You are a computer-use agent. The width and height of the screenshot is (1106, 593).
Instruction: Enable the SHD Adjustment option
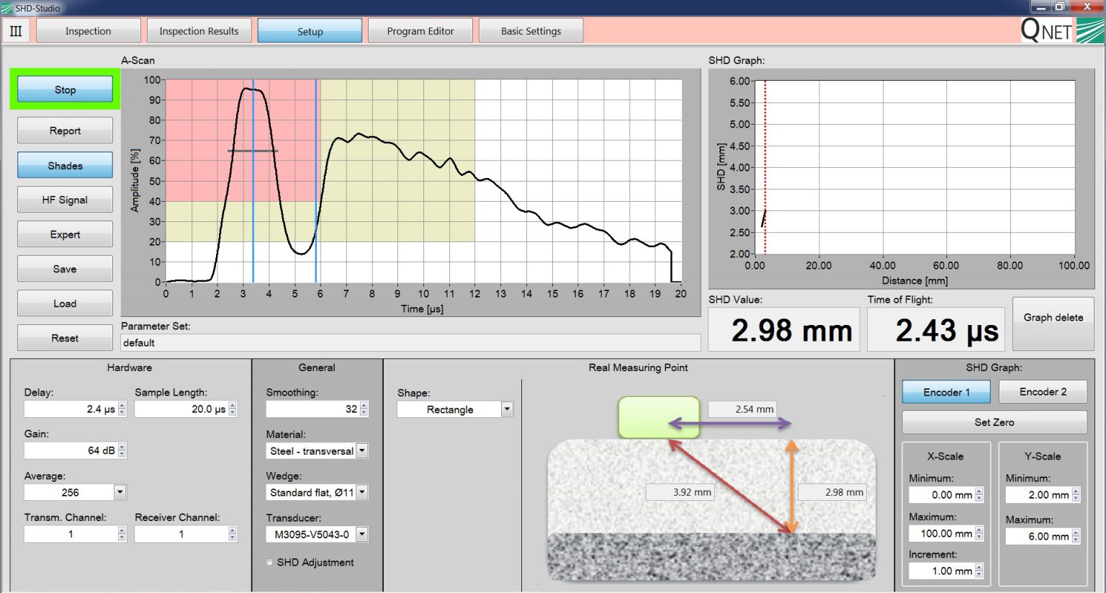(269, 562)
